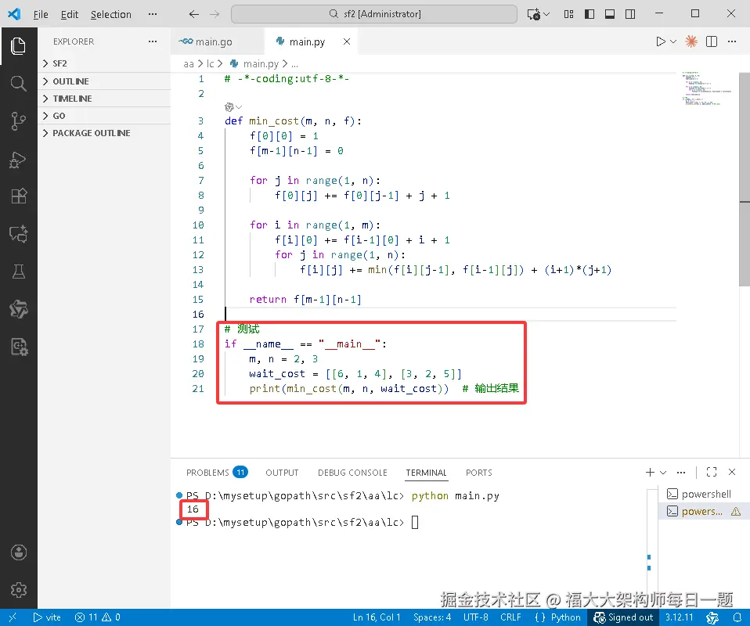750x626 pixels.
Task: Select Python interpreter 3.12.11
Action: tap(679, 617)
